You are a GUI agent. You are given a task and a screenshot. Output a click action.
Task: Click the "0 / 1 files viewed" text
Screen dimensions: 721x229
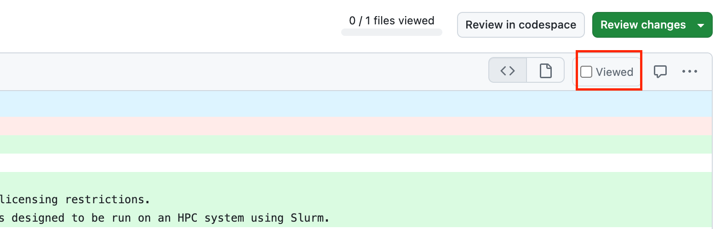pyautogui.click(x=392, y=21)
